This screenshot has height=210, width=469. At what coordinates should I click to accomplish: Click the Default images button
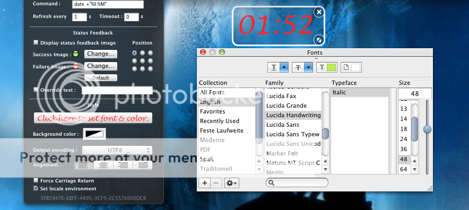(100, 78)
